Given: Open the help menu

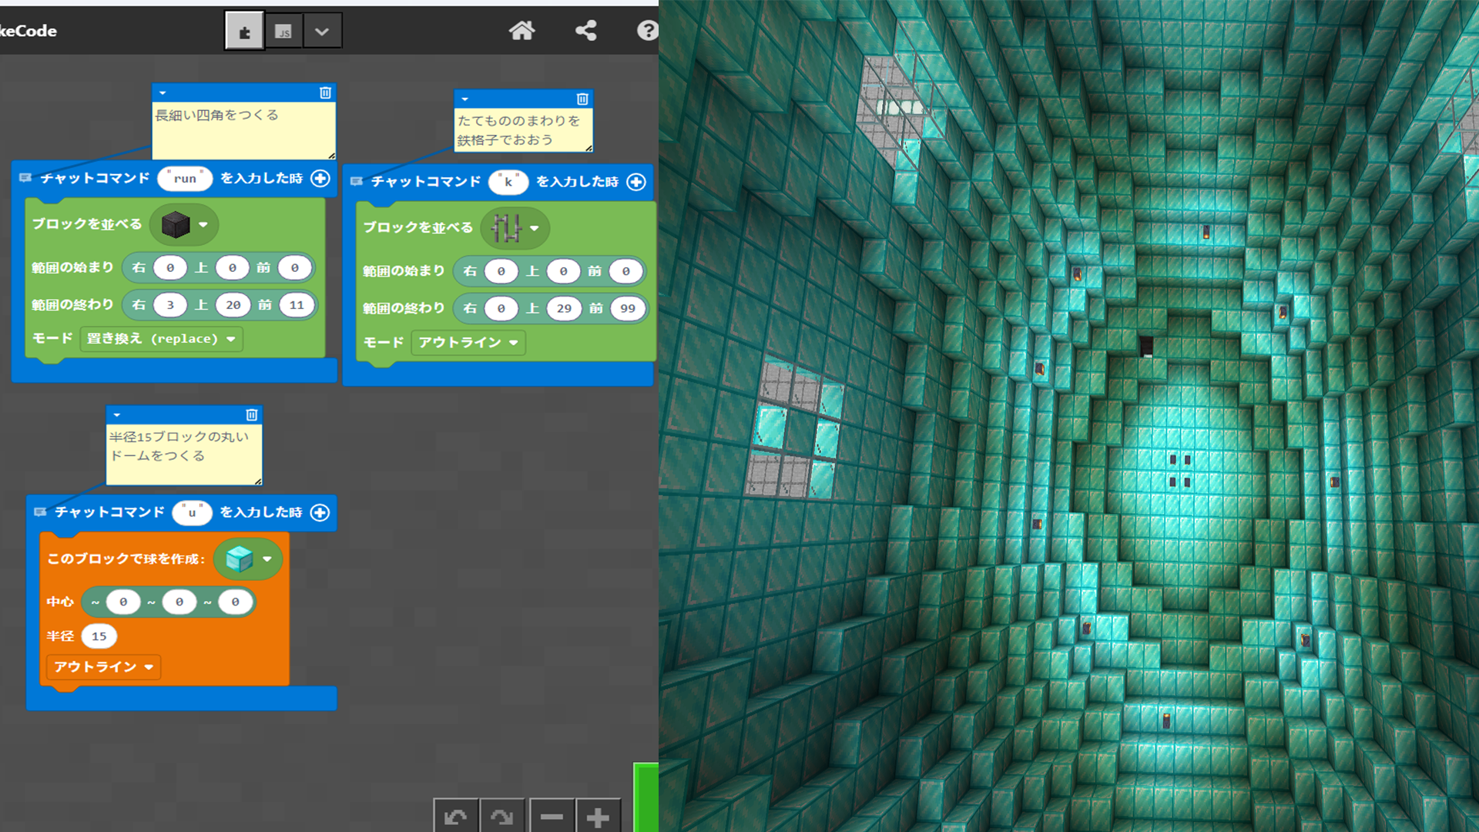Looking at the screenshot, I should (x=647, y=31).
